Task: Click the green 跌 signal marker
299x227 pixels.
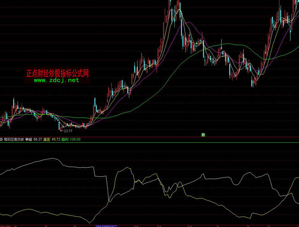Action: click(203, 135)
